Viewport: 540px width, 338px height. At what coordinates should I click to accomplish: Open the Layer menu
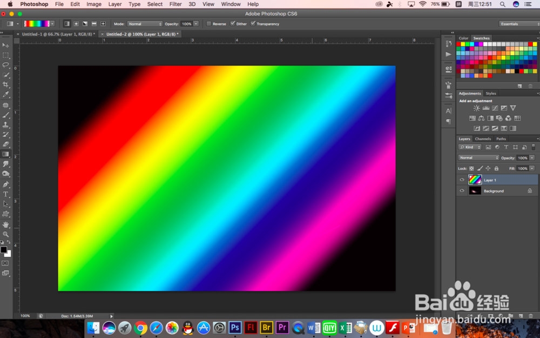(x=114, y=4)
